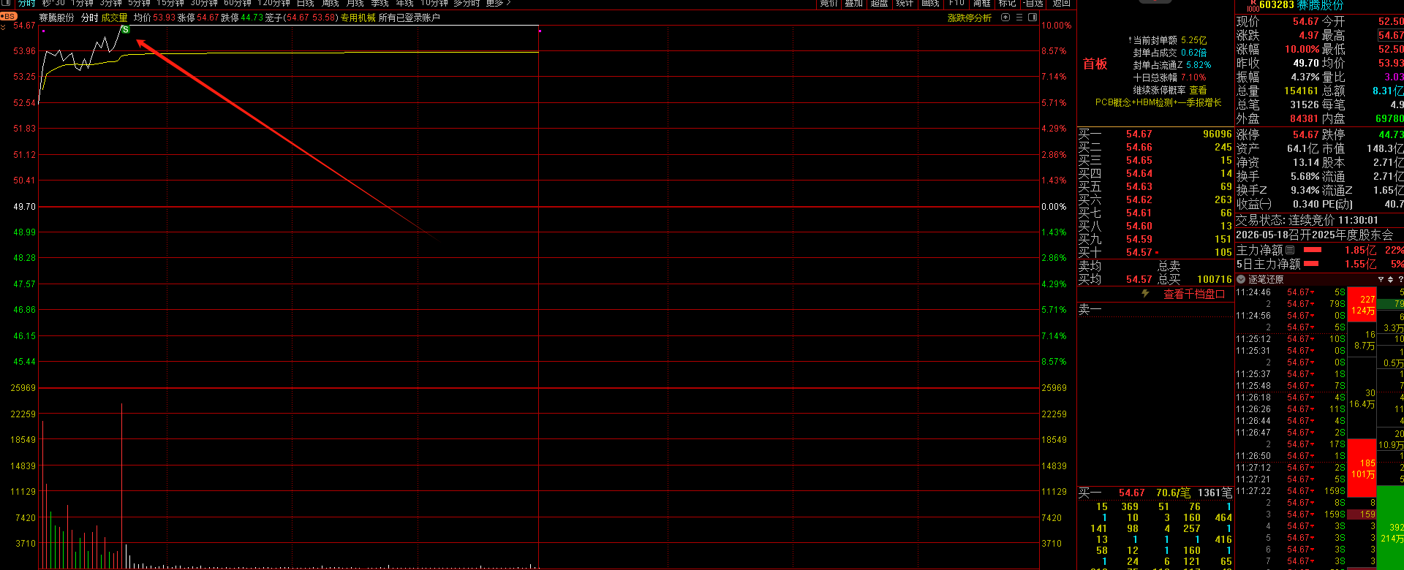Click the 买十 54.57 order book row

point(1155,252)
